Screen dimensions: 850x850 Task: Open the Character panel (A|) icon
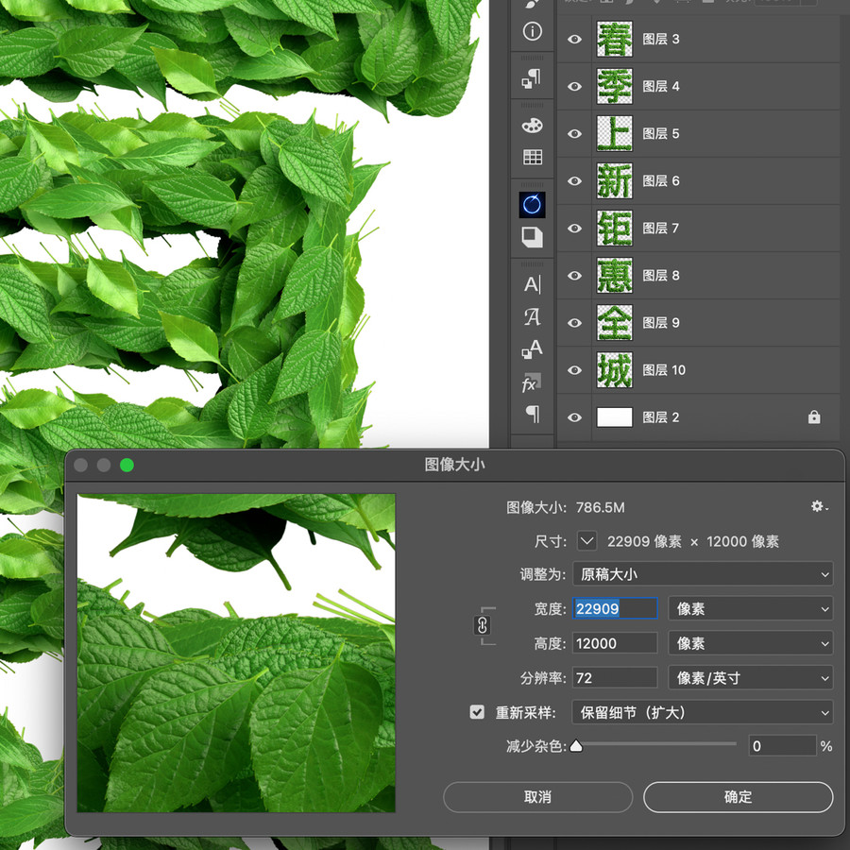point(532,284)
